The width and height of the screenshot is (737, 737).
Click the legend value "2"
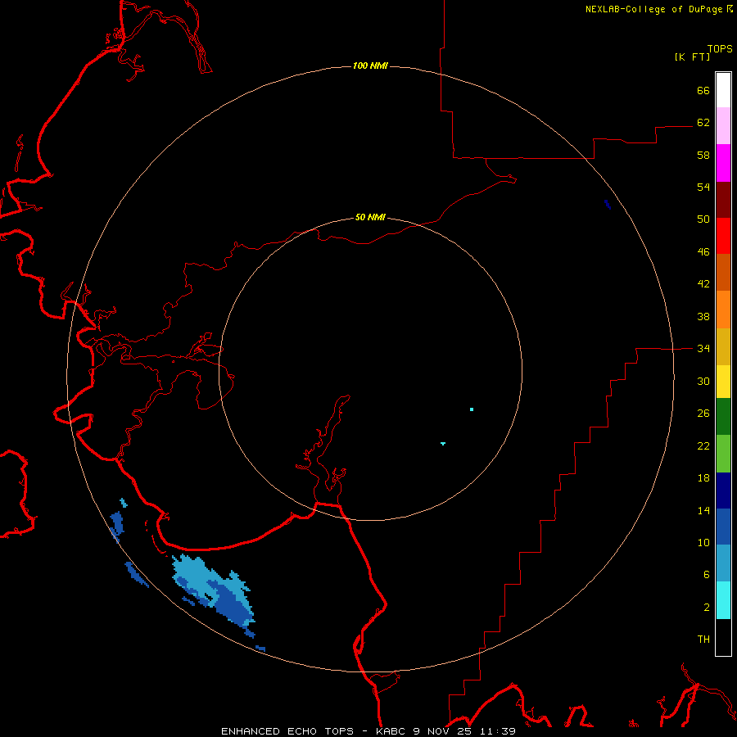click(x=707, y=608)
